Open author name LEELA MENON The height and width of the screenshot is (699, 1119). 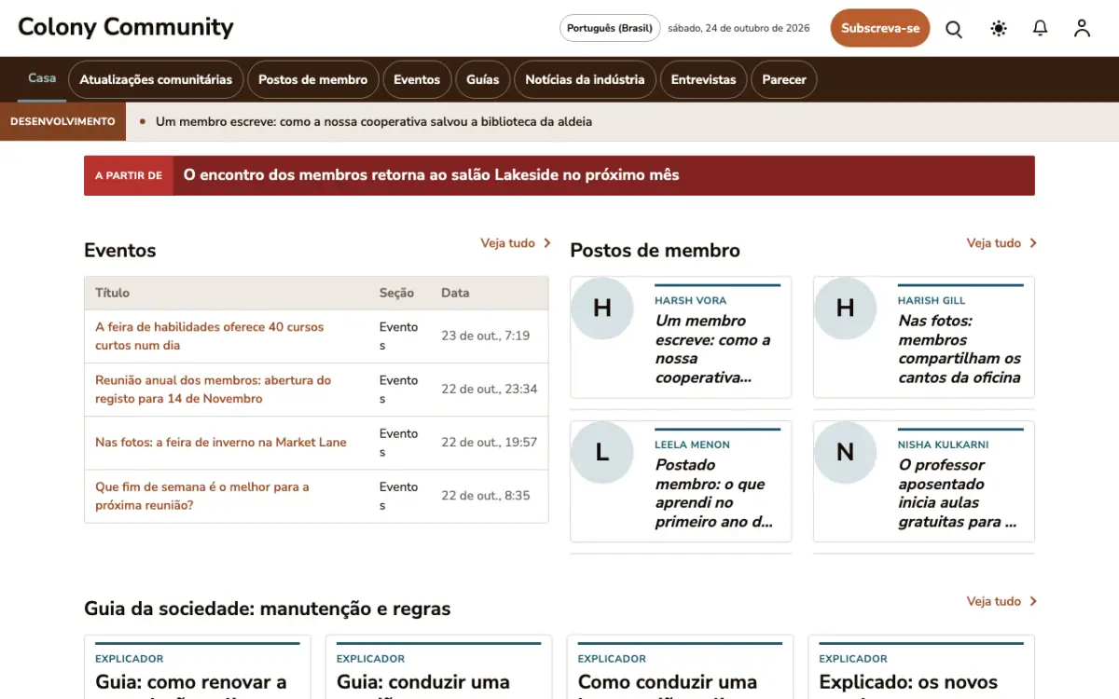pos(692,445)
